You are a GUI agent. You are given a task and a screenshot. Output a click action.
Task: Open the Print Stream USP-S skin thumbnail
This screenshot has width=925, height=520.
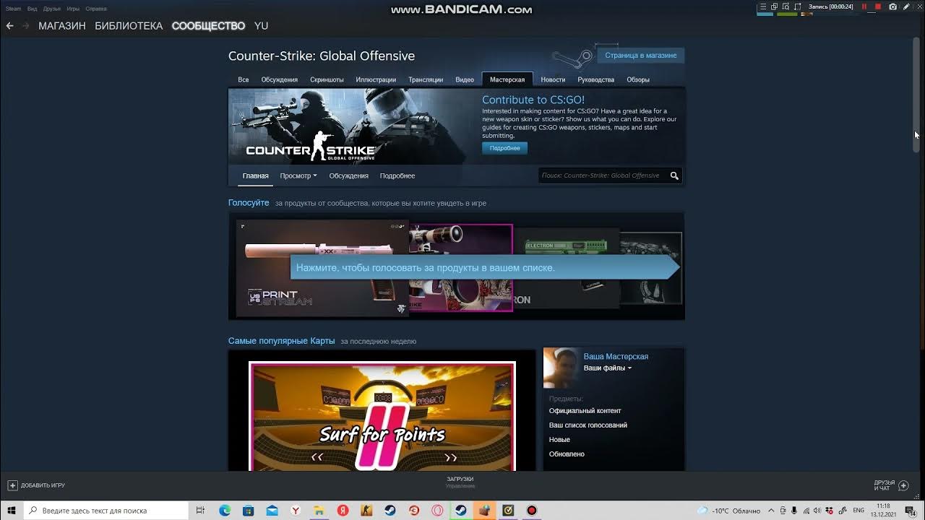[x=322, y=268]
